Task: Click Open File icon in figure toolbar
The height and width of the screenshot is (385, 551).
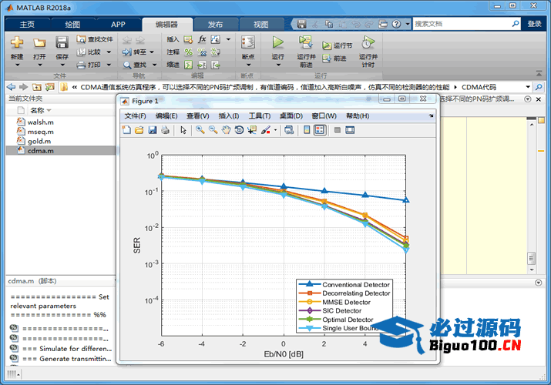Action: pyautogui.click(x=139, y=130)
